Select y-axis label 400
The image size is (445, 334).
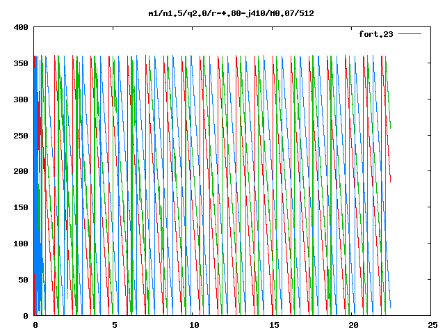point(21,28)
